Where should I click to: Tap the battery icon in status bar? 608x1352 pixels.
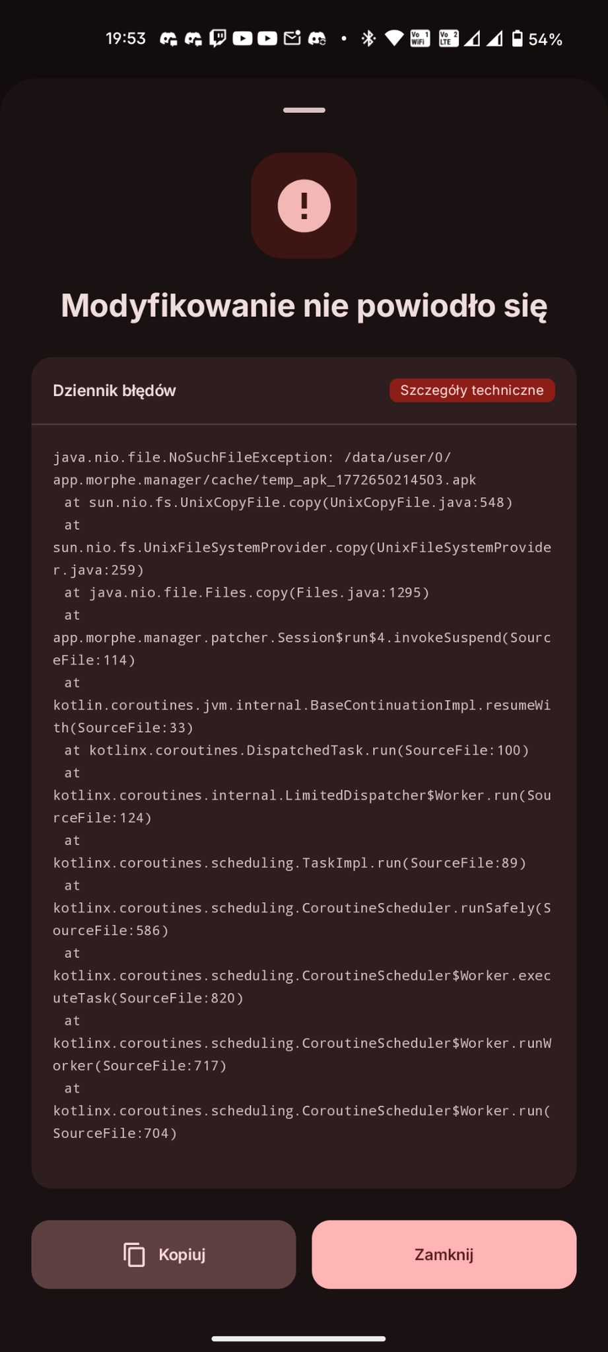(x=518, y=39)
